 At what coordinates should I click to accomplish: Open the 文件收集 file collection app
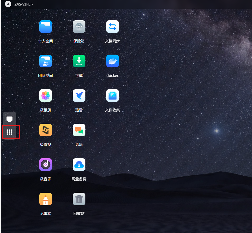pos(113,96)
